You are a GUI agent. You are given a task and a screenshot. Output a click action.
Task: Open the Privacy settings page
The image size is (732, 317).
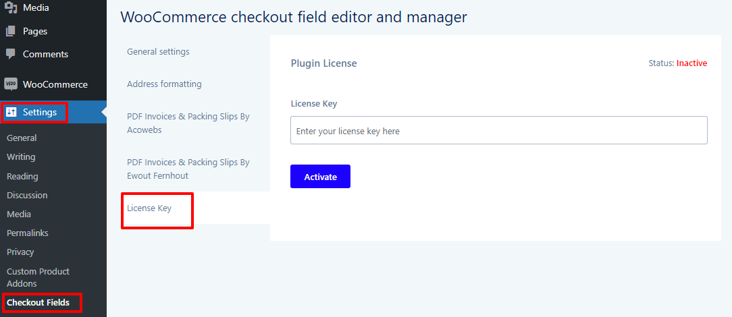[x=20, y=252]
